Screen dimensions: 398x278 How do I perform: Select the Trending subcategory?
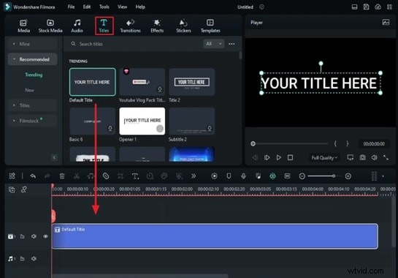click(x=34, y=75)
